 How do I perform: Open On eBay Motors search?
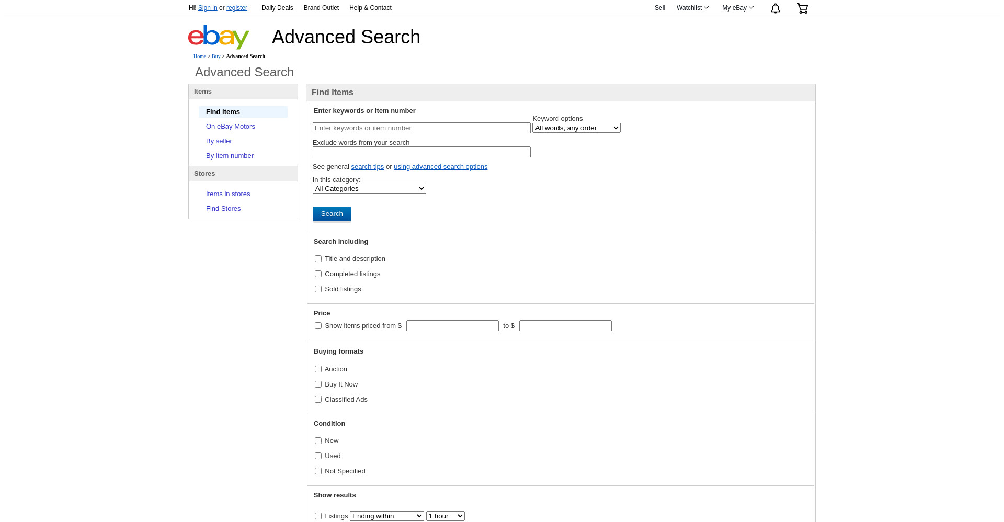click(x=231, y=127)
